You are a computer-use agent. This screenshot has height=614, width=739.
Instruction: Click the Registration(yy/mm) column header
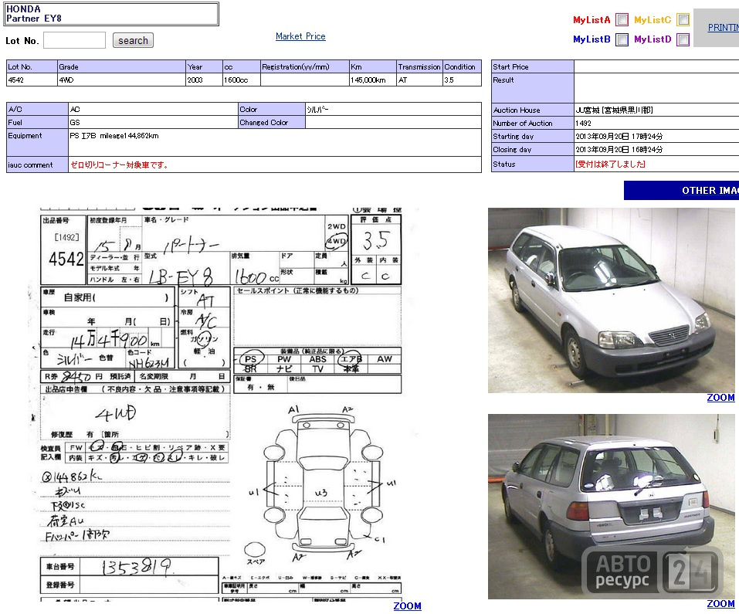pyautogui.click(x=304, y=66)
